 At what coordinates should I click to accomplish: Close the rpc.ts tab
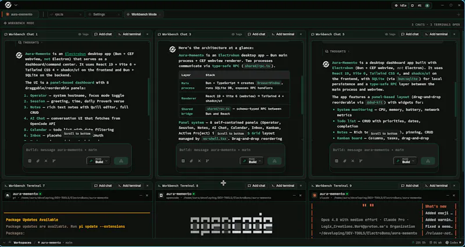coord(80,14)
